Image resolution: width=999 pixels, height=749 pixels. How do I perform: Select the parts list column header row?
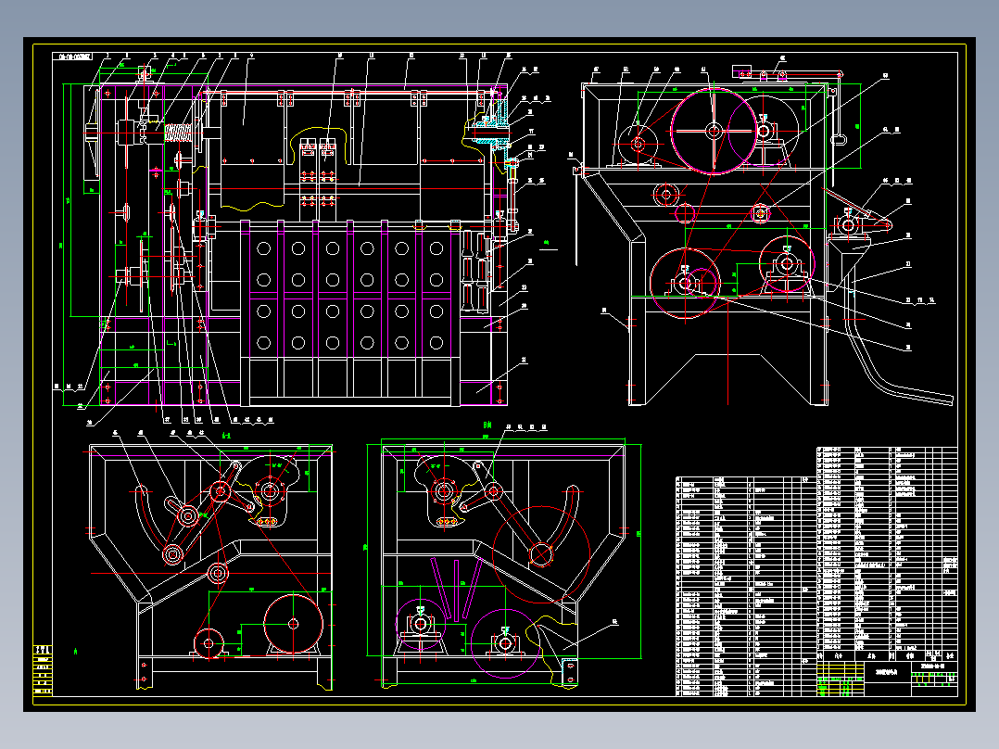tap(888, 655)
